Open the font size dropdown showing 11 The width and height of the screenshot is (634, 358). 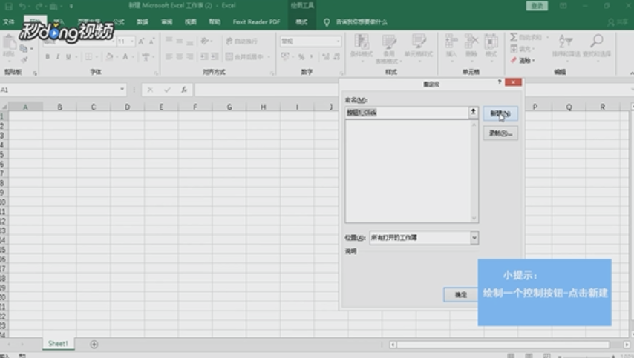click(132, 42)
